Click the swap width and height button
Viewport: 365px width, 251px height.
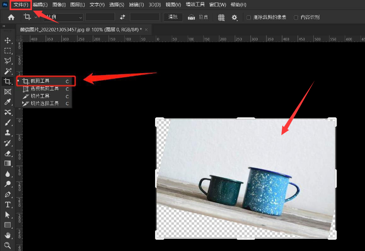pyautogui.click(x=122, y=17)
